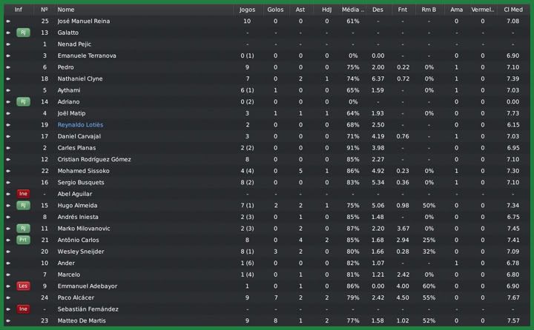
Task: Open Paco Alcácer's player profile
Action: pos(76,297)
